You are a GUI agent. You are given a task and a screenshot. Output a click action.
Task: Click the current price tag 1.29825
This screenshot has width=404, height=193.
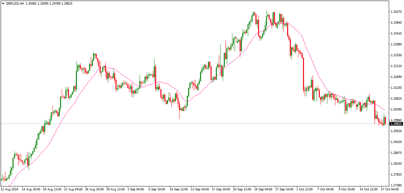396,124
